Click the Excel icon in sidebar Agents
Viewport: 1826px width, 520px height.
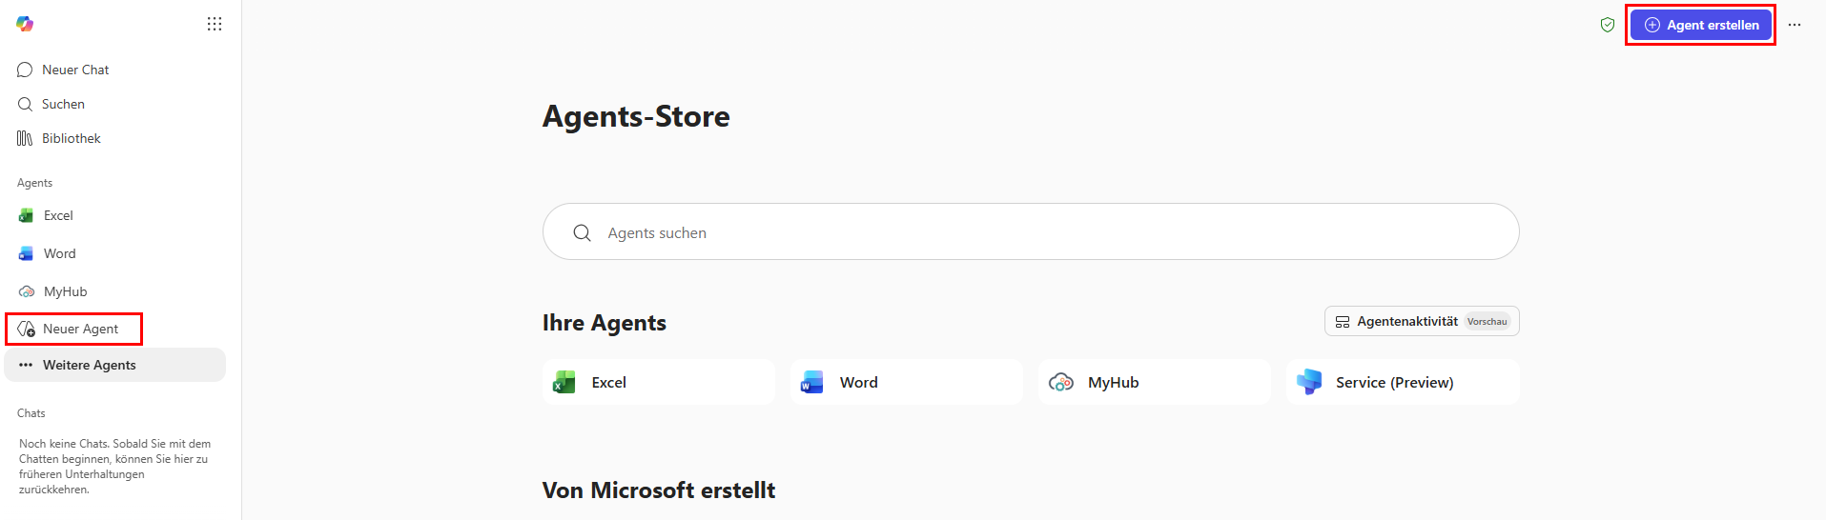26,216
